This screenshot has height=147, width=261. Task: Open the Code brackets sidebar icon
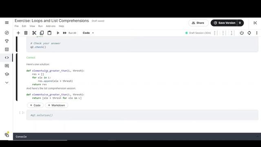[7, 58]
